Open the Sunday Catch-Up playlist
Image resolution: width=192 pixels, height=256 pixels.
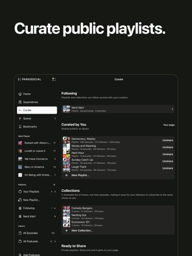118,161
